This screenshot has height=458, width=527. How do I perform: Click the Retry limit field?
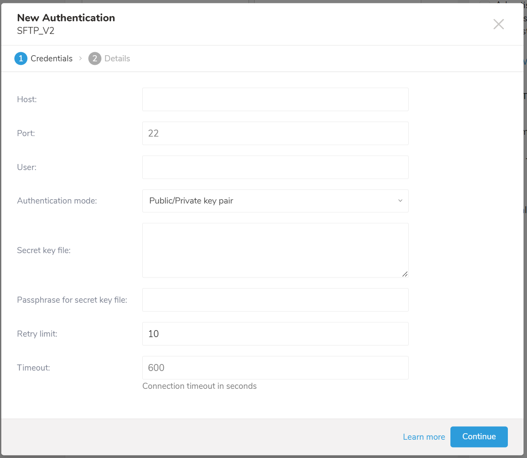(x=275, y=334)
